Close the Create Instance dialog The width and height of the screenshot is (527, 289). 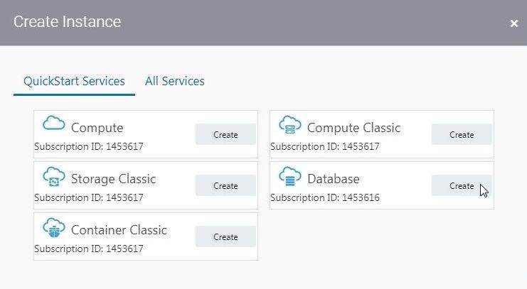tap(514, 23)
